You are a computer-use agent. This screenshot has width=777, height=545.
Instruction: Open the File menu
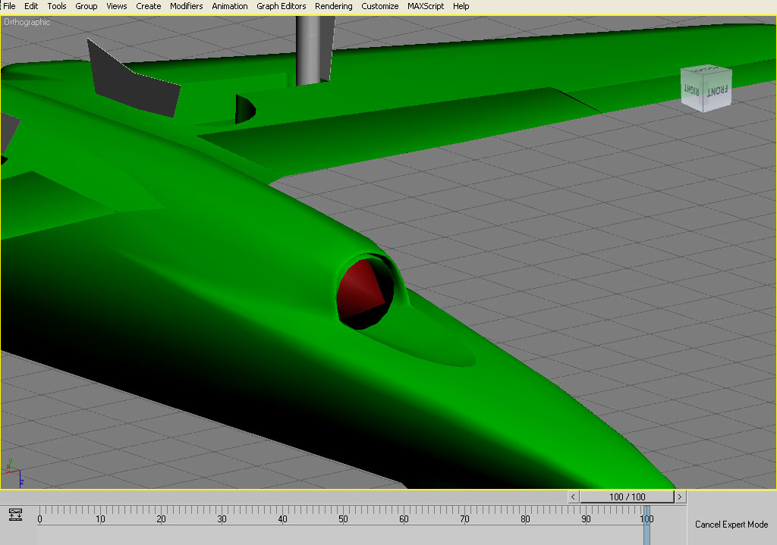pos(9,6)
